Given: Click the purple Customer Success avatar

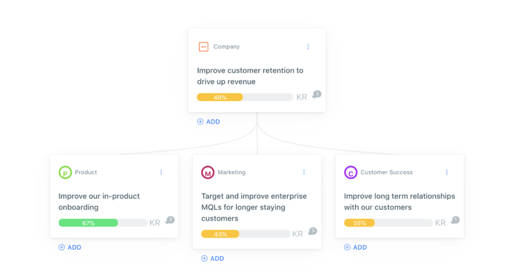Looking at the screenshot, I should (x=351, y=173).
